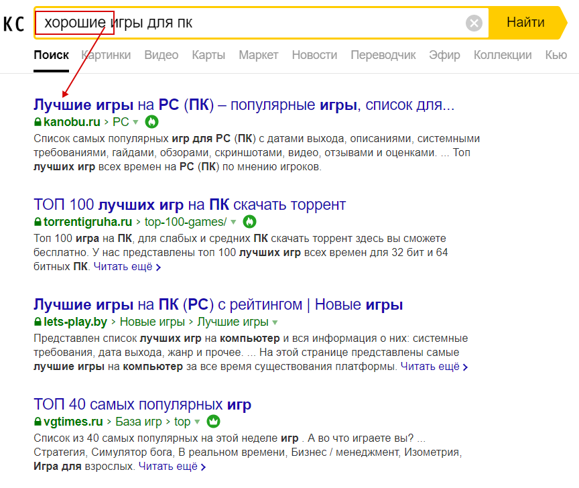Click the PC breadcrumb after kanobu.ru
This screenshot has width=579, height=488.
[x=121, y=122]
